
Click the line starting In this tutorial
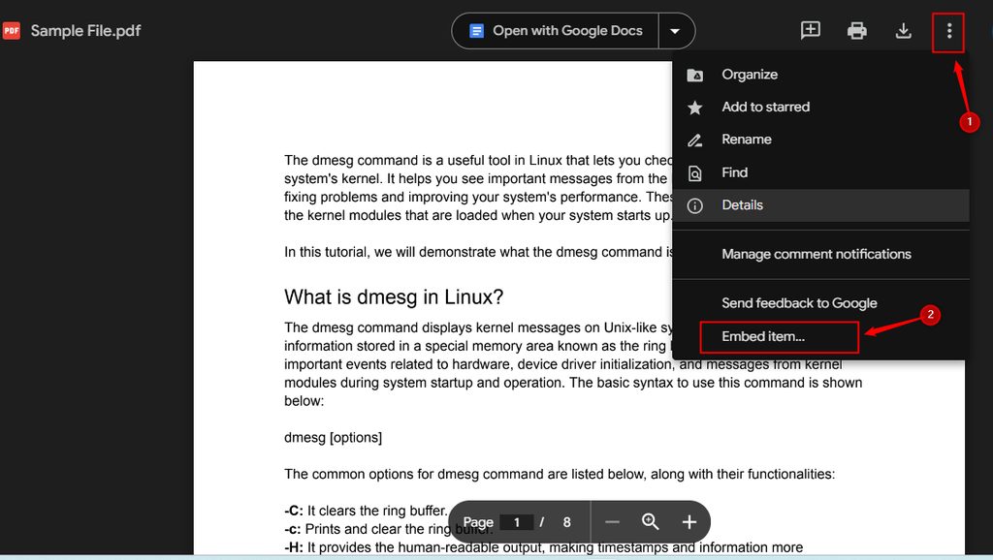tap(478, 252)
